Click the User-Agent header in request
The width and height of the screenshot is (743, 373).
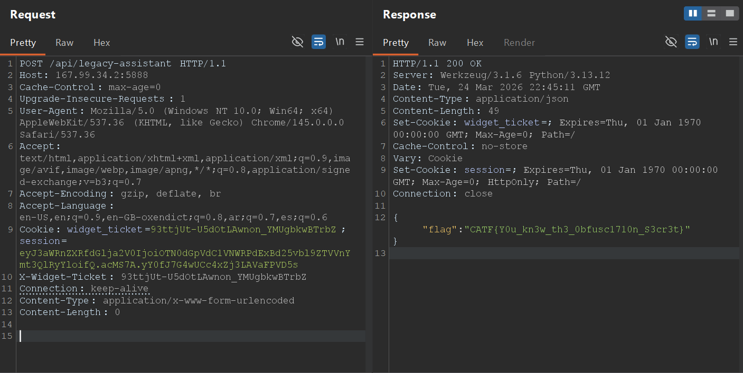182,123
